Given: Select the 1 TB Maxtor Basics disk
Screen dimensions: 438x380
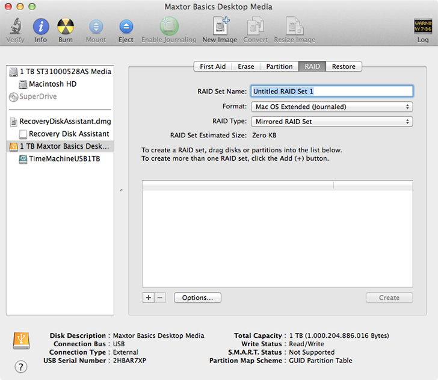Looking at the screenshot, I should pos(60,146).
